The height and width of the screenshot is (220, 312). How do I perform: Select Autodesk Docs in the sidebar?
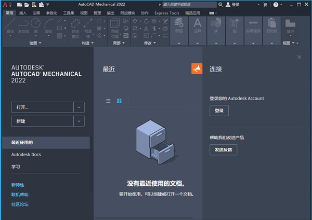pos(26,155)
